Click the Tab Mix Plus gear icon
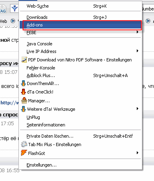This screenshot has height=181, width=154. pos(24,144)
